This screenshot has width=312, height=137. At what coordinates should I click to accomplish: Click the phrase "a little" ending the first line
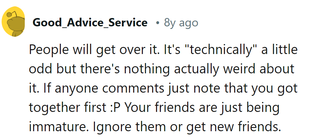[277, 50]
